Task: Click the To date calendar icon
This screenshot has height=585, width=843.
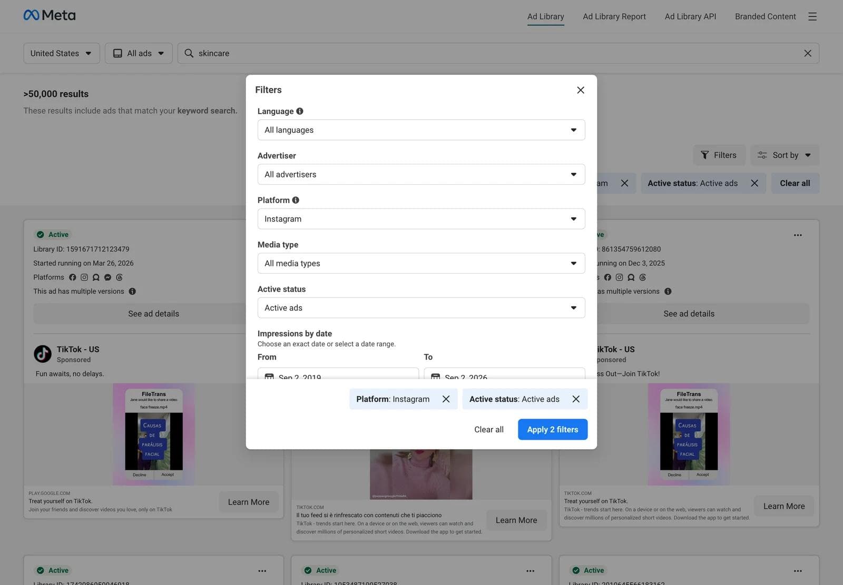Action: 436,376
